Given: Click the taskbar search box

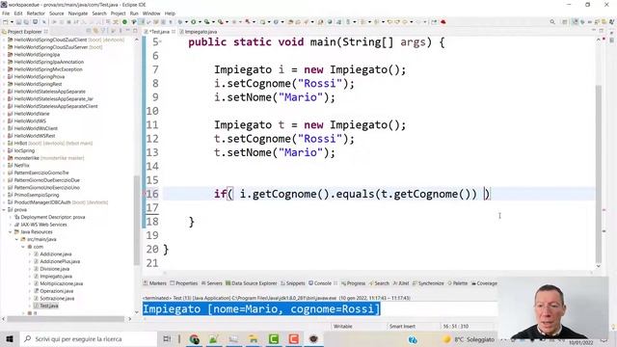Looking at the screenshot, I should point(89,339).
